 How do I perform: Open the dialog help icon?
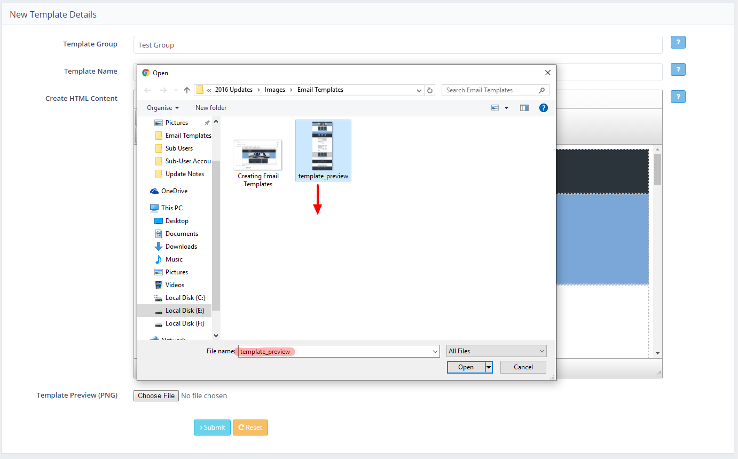[543, 108]
